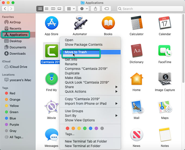Apply the purple tag in context menu
Image resolution: width=185 pixels, height=150 pixels.
pos(96,128)
